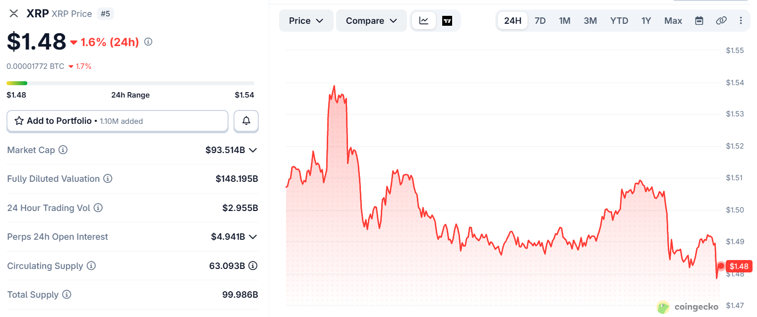Screen dimensions: 757x317
Task: Switch to the TradingView chart icon
Action: [x=447, y=21]
